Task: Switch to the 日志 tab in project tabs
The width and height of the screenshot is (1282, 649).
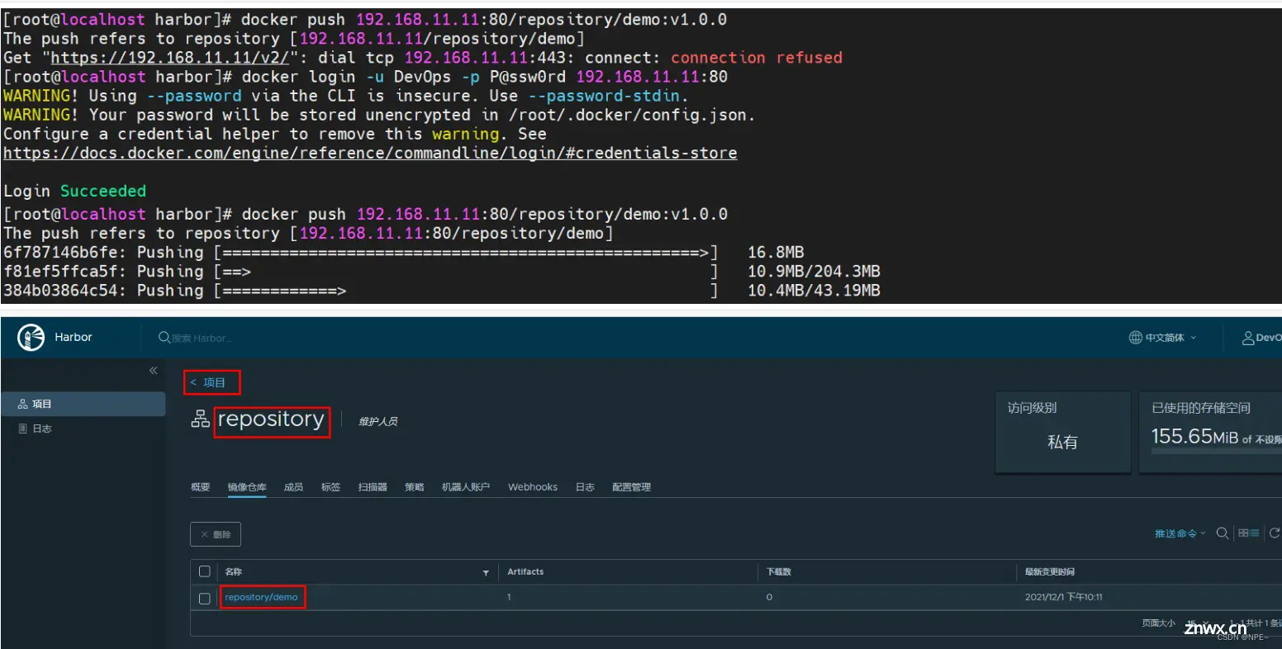Action: [585, 487]
